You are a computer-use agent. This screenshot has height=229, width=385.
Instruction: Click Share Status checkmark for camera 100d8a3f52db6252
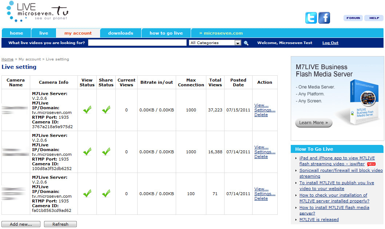(106, 151)
